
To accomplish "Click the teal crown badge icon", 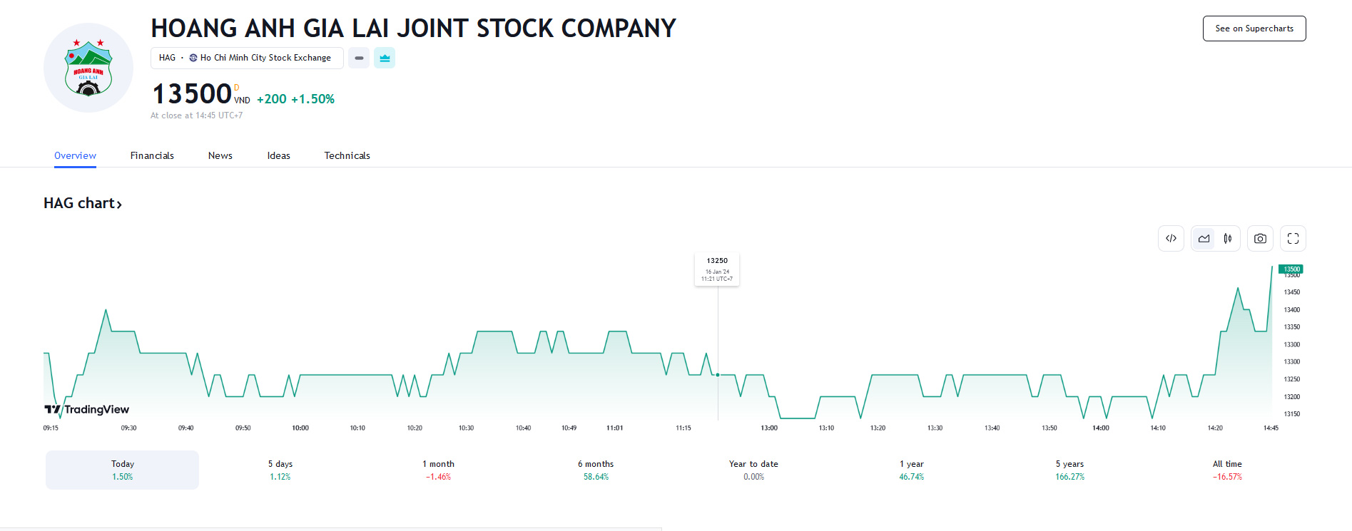I will [385, 58].
